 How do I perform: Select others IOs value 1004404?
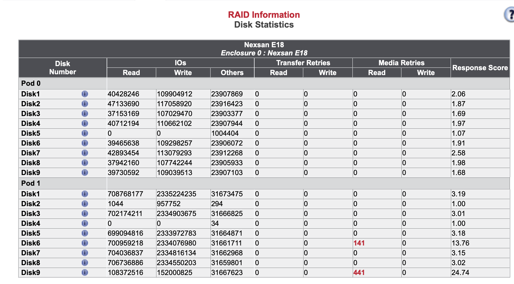tap(225, 133)
